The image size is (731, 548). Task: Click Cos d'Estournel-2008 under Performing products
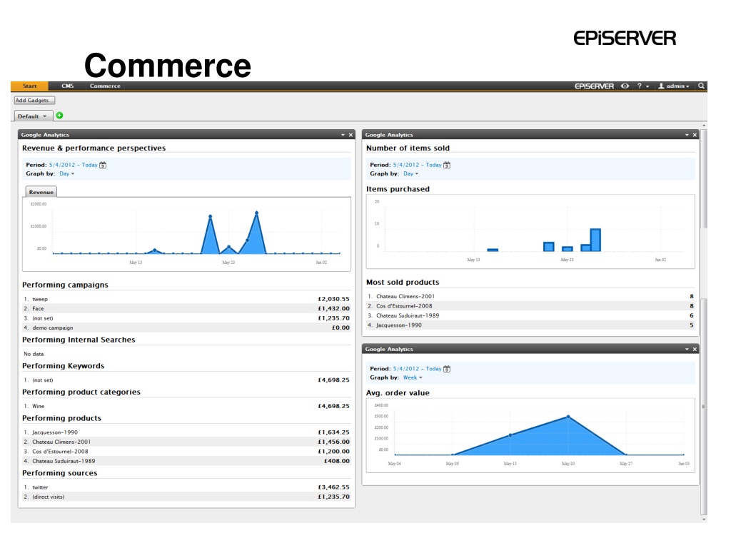(186, 452)
